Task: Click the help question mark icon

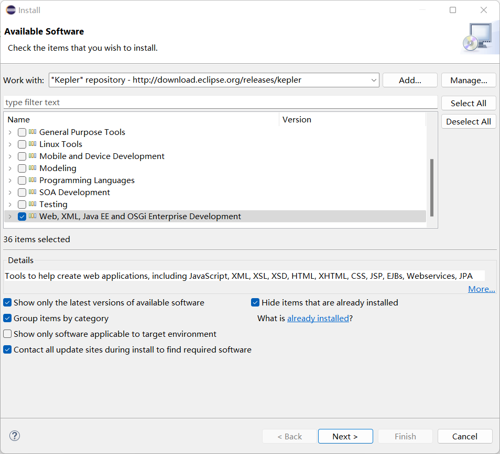Action: click(x=15, y=435)
